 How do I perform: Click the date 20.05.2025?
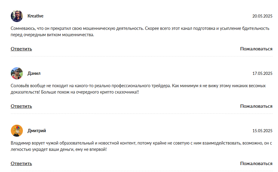tap(262, 16)
